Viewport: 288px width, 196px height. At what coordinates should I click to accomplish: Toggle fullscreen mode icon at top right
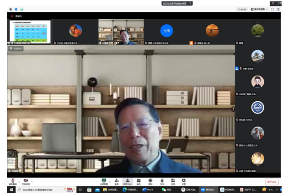pos(273,9)
